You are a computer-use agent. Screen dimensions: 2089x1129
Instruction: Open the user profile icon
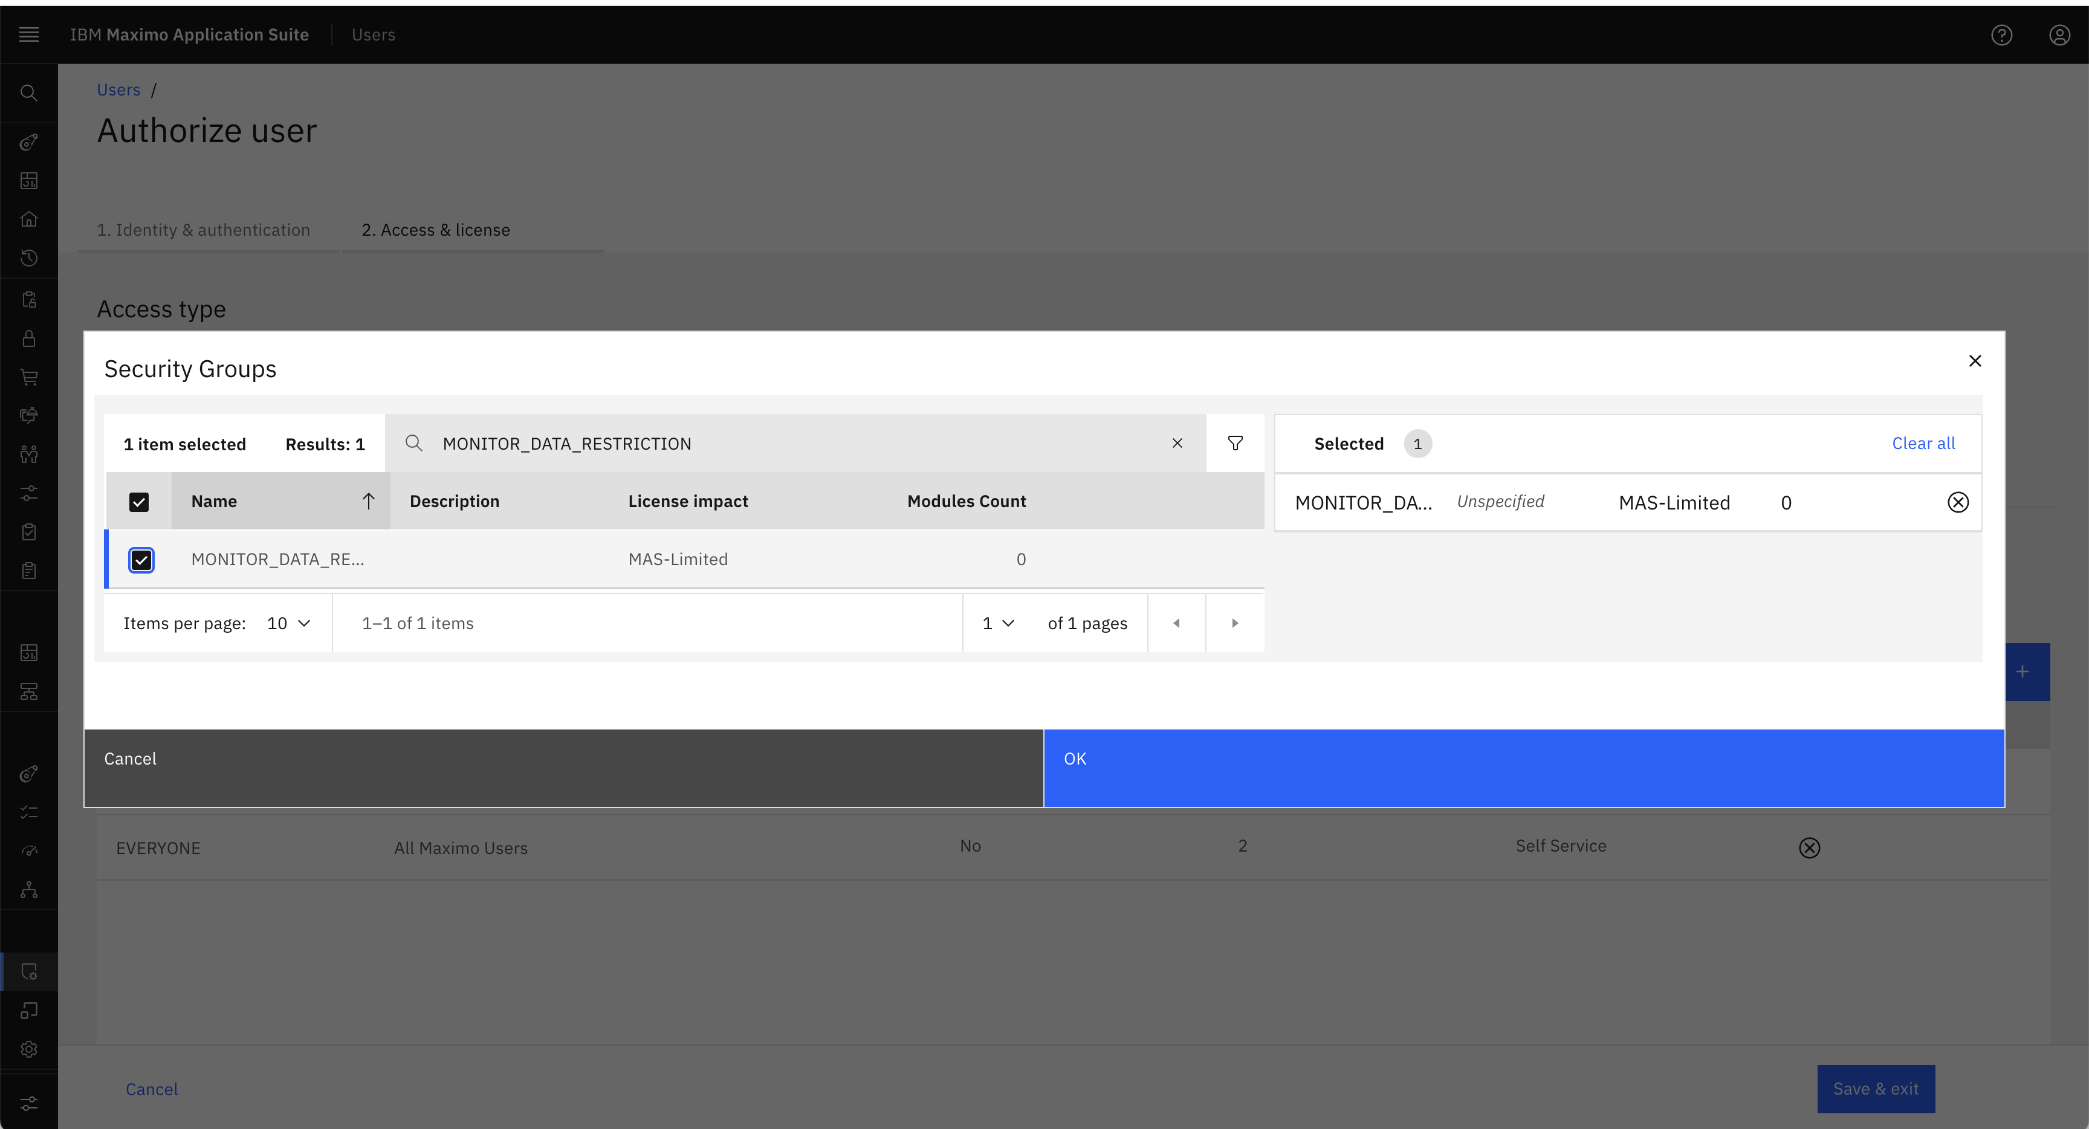point(2060,35)
